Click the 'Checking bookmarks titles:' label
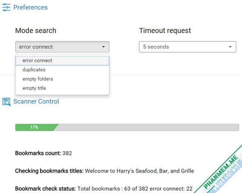The width and height of the screenshot is (242, 193). (49, 171)
